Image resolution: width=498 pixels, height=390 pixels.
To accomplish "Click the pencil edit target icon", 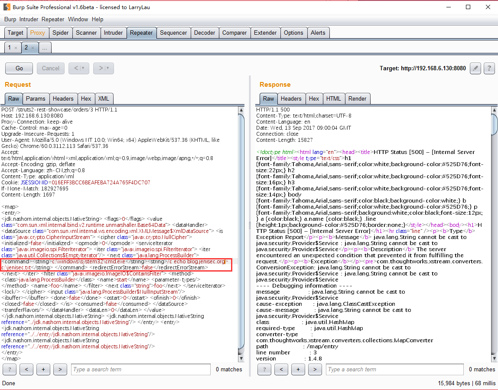I will 475,68.
